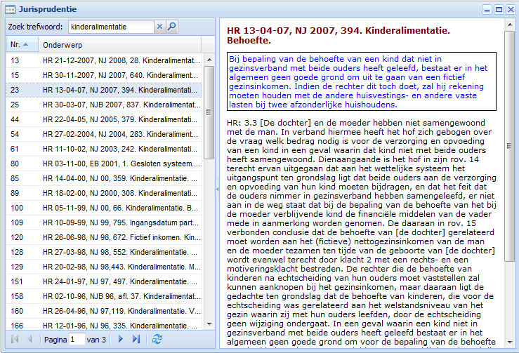Click the Zoek trefwoord input field
The width and height of the screenshot is (519, 353).
(111, 27)
